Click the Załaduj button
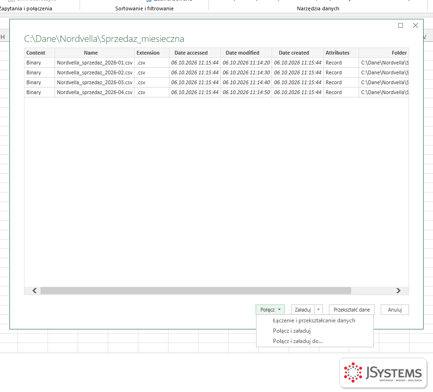This screenshot has height=392, width=433. pos(303,310)
